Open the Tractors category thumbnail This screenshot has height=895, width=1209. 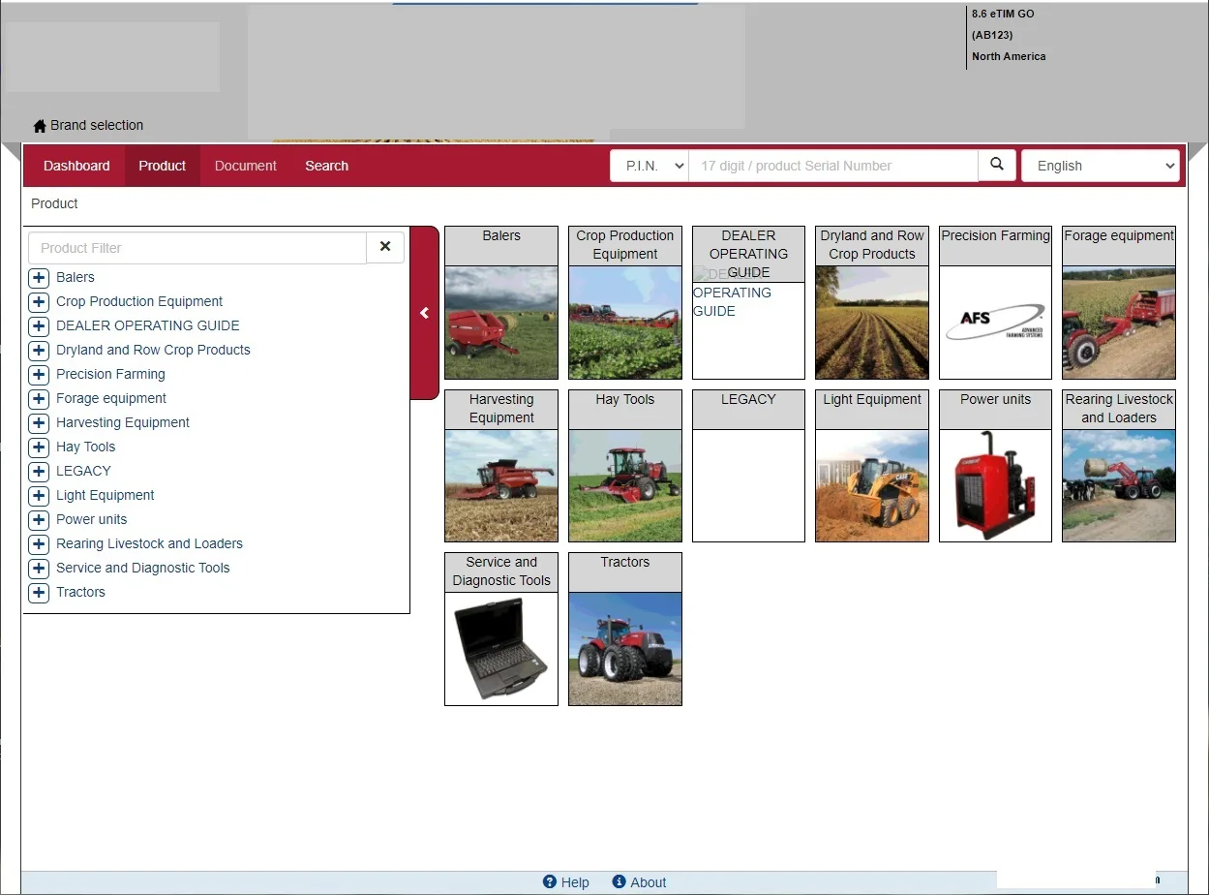(x=625, y=649)
